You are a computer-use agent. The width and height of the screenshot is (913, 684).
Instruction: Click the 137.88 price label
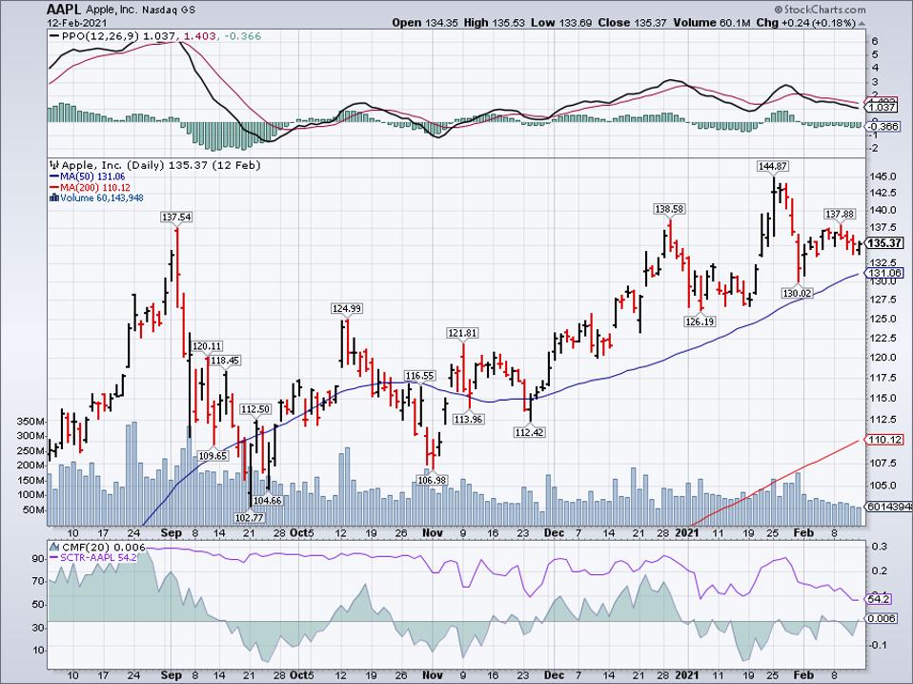[839, 214]
